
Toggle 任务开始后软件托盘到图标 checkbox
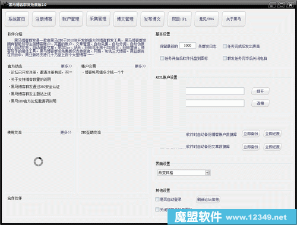162,58
